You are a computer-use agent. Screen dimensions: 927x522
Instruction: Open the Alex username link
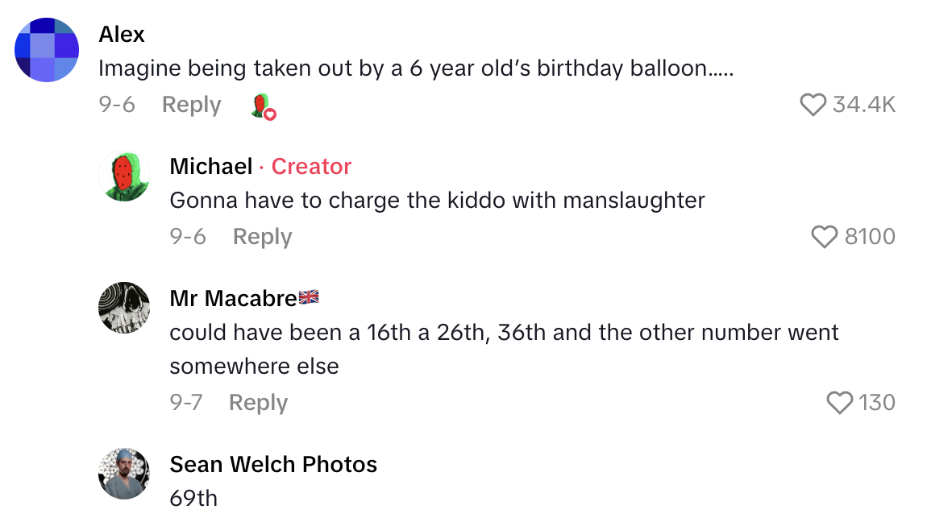click(122, 35)
